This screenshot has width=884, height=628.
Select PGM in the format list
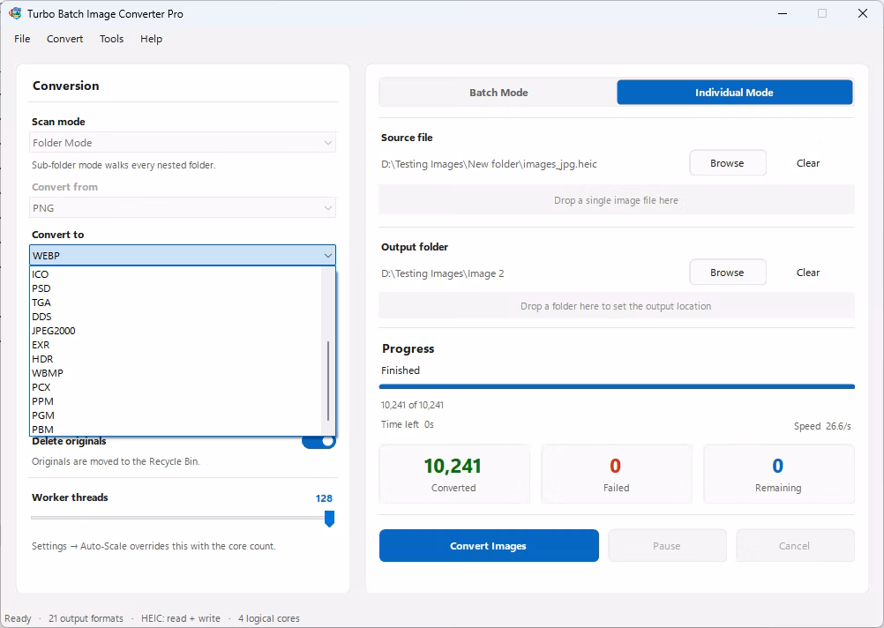click(176, 415)
